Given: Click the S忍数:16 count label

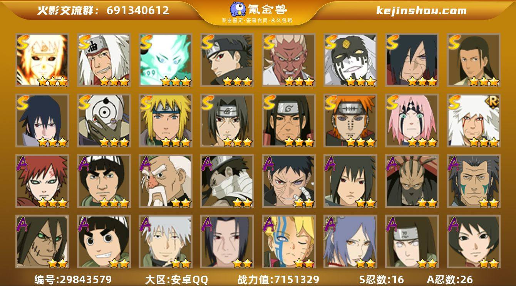Looking at the screenshot, I should (x=382, y=279).
